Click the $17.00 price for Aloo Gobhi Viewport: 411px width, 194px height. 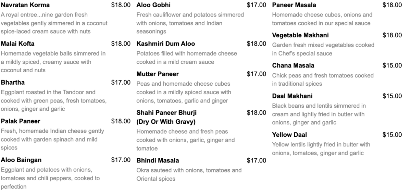tap(257, 5)
